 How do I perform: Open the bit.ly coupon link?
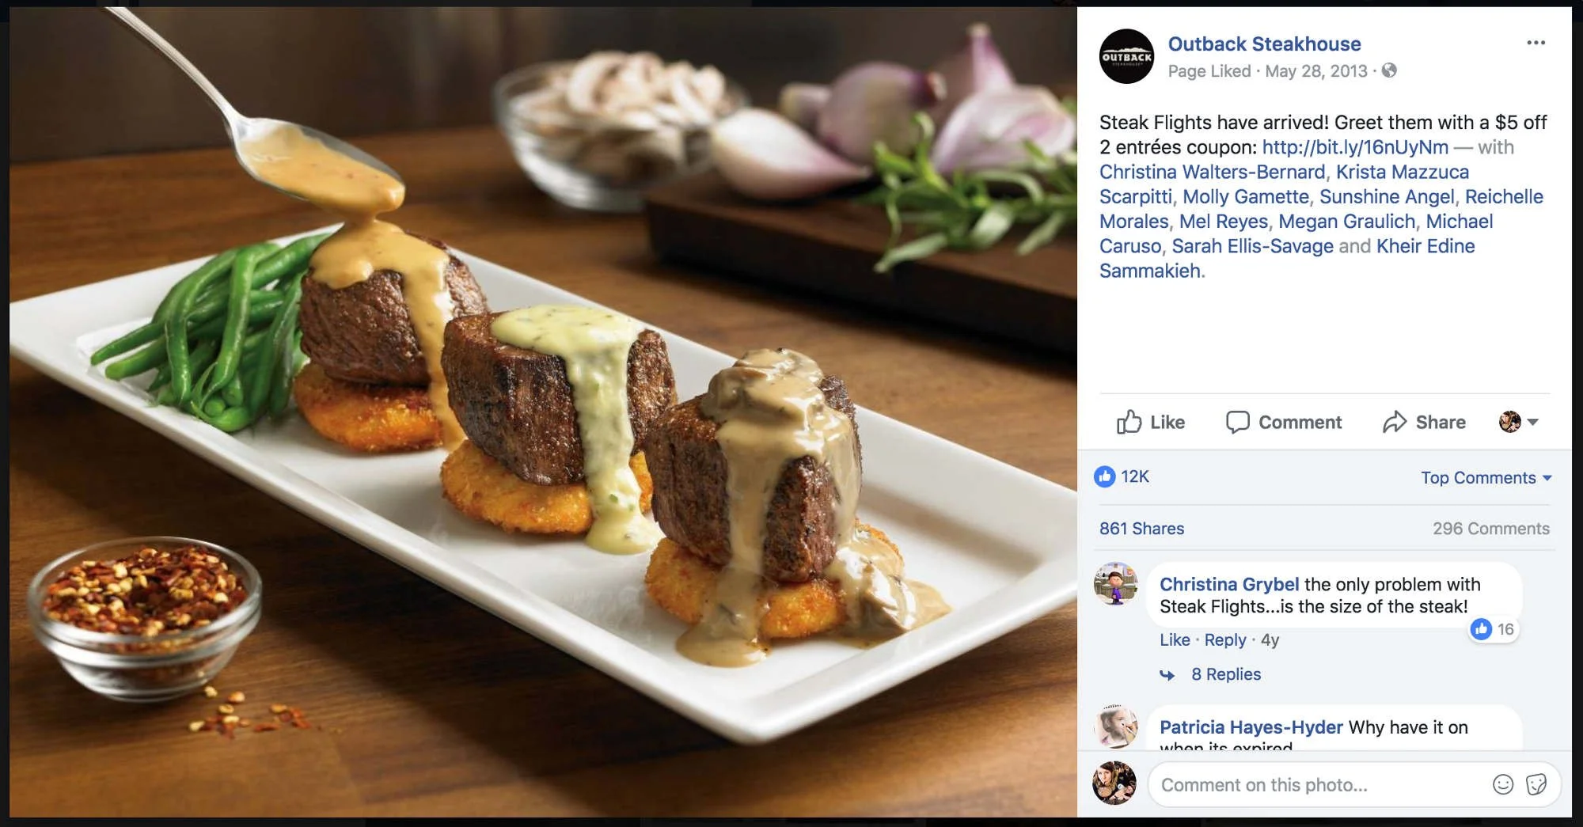click(1355, 147)
